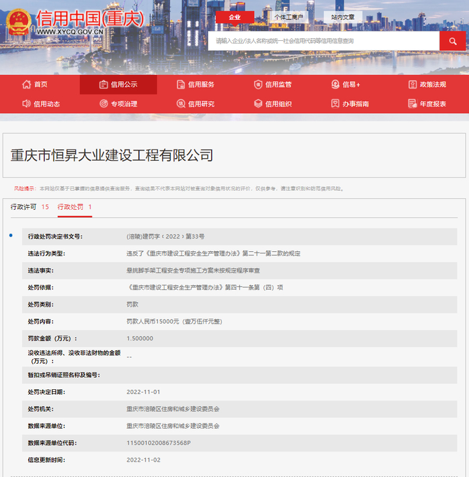Click the update time 2022-11-02

pyautogui.click(x=143, y=460)
